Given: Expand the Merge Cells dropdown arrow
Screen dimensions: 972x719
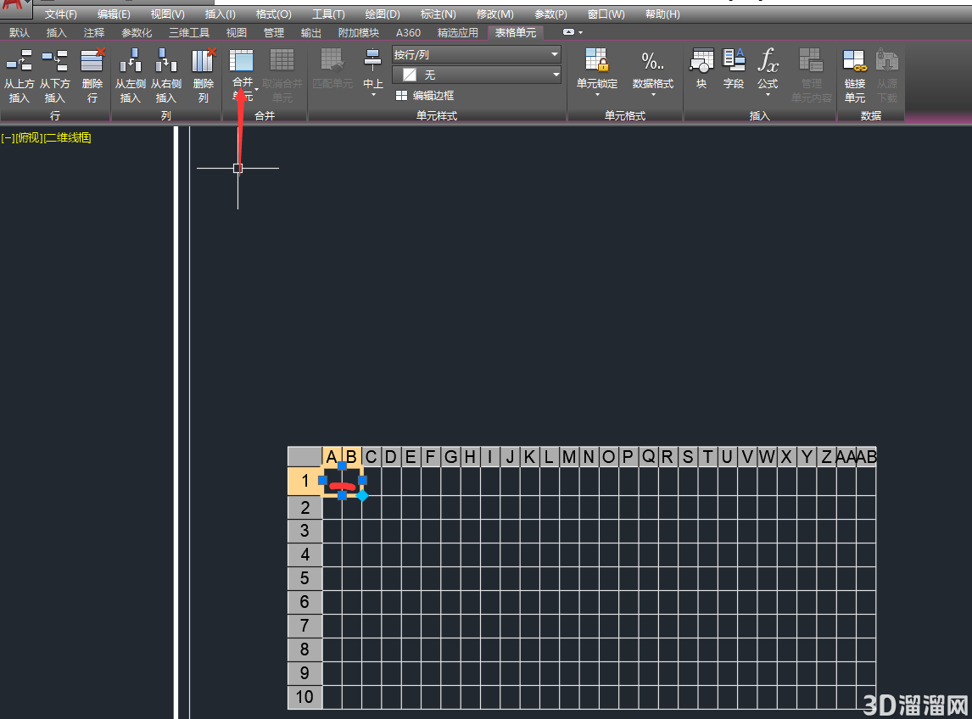Looking at the screenshot, I should 256,90.
